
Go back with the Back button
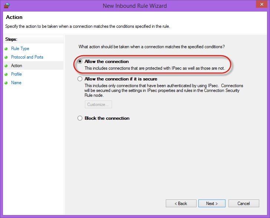[181, 203]
